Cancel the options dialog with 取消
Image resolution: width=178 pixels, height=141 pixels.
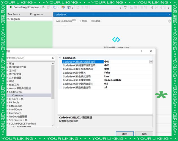(x=144, y=134)
